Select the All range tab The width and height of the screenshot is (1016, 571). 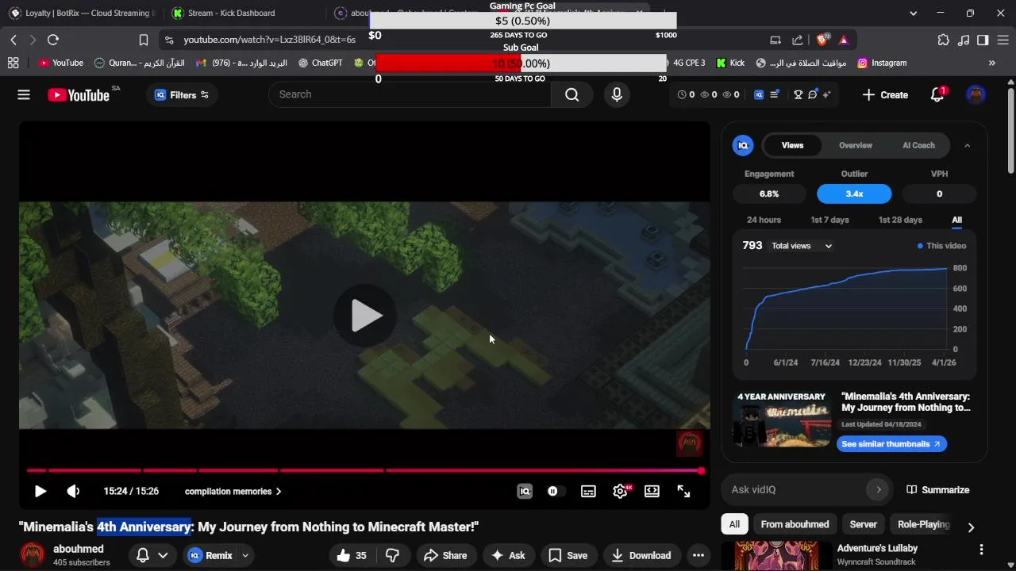pos(956,220)
